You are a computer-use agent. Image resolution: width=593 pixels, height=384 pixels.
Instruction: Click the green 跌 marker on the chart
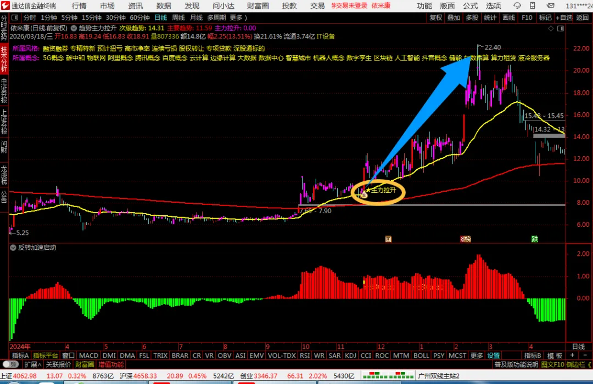(534, 239)
